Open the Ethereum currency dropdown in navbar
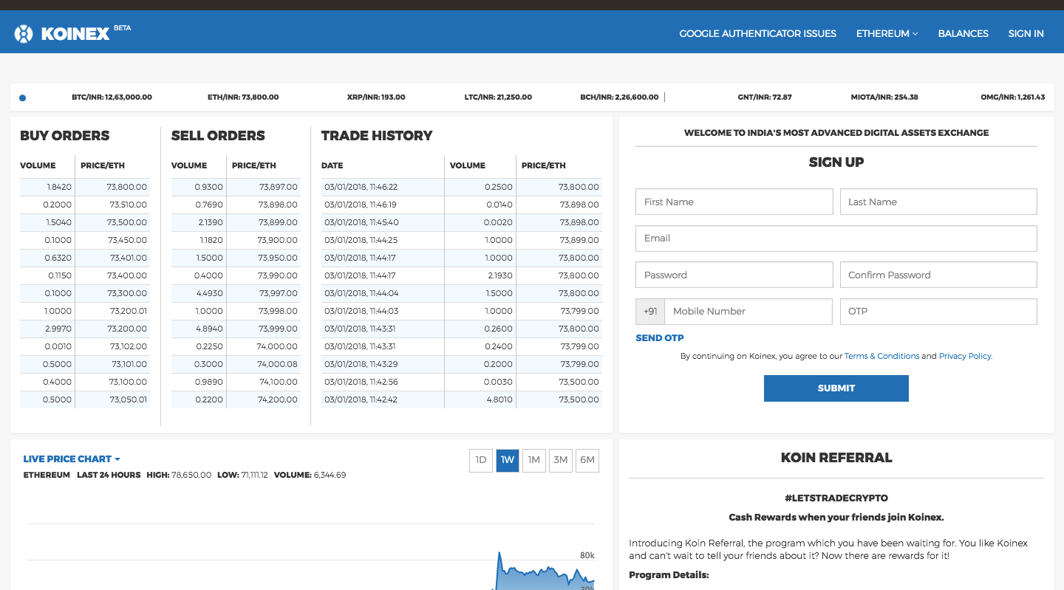Image resolution: width=1064 pixels, height=590 pixels. (887, 33)
